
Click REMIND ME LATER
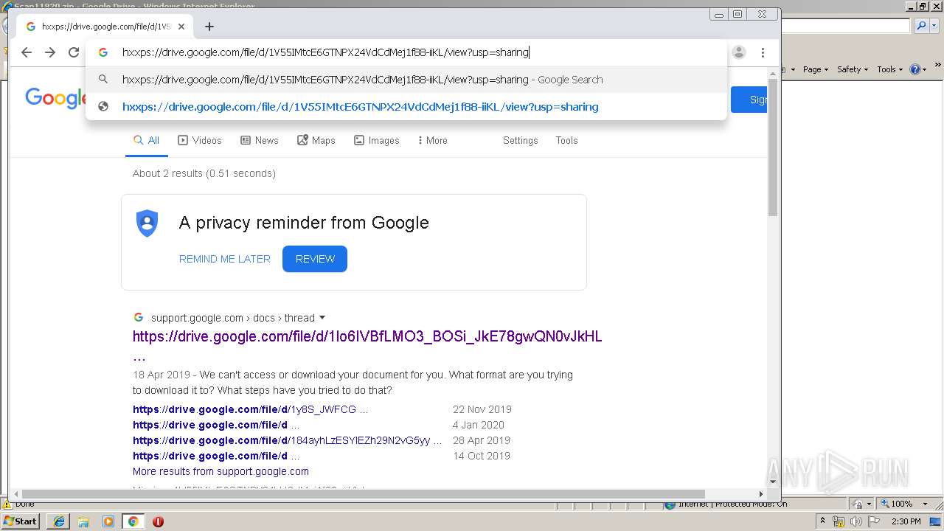[224, 259]
